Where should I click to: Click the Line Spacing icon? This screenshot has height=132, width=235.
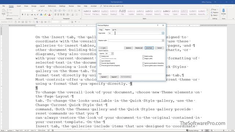point(68,15)
